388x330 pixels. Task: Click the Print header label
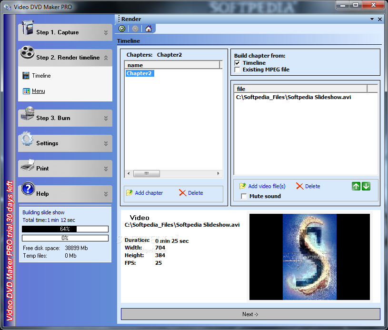pyautogui.click(x=42, y=169)
